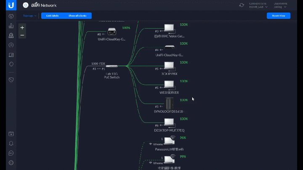Select the 3CX IP PBX laptop icon
Viewport: 303px width, 170px height.
click(169, 66)
